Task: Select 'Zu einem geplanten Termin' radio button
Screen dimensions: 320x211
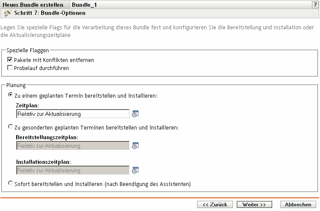Action: (x=11, y=96)
